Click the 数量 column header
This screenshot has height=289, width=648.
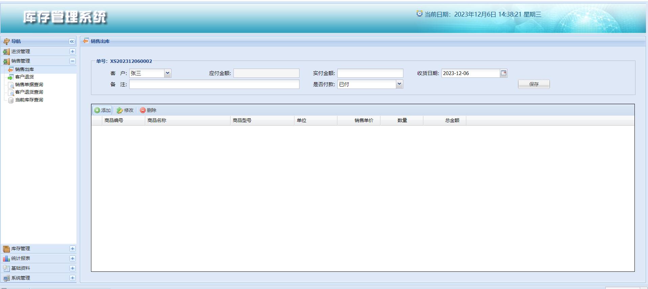pyautogui.click(x=402, y=120)
